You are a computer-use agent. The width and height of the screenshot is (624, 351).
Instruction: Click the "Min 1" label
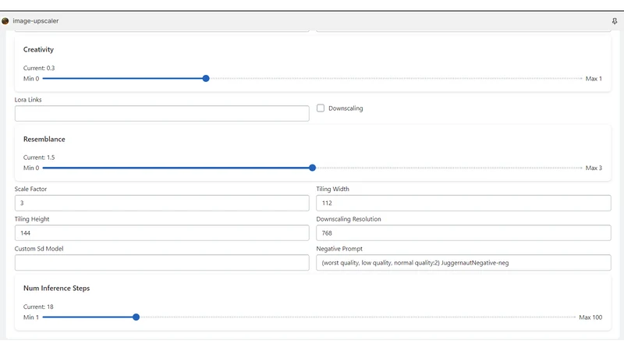pyautogui.click(x=31, y=317)
